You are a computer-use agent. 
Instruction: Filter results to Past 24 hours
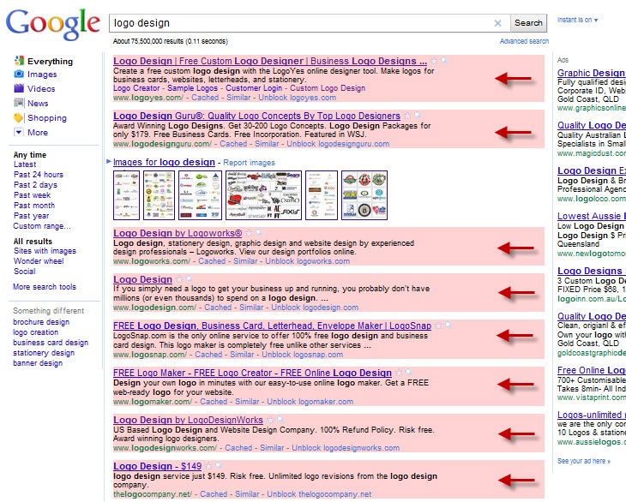[39, 175]
